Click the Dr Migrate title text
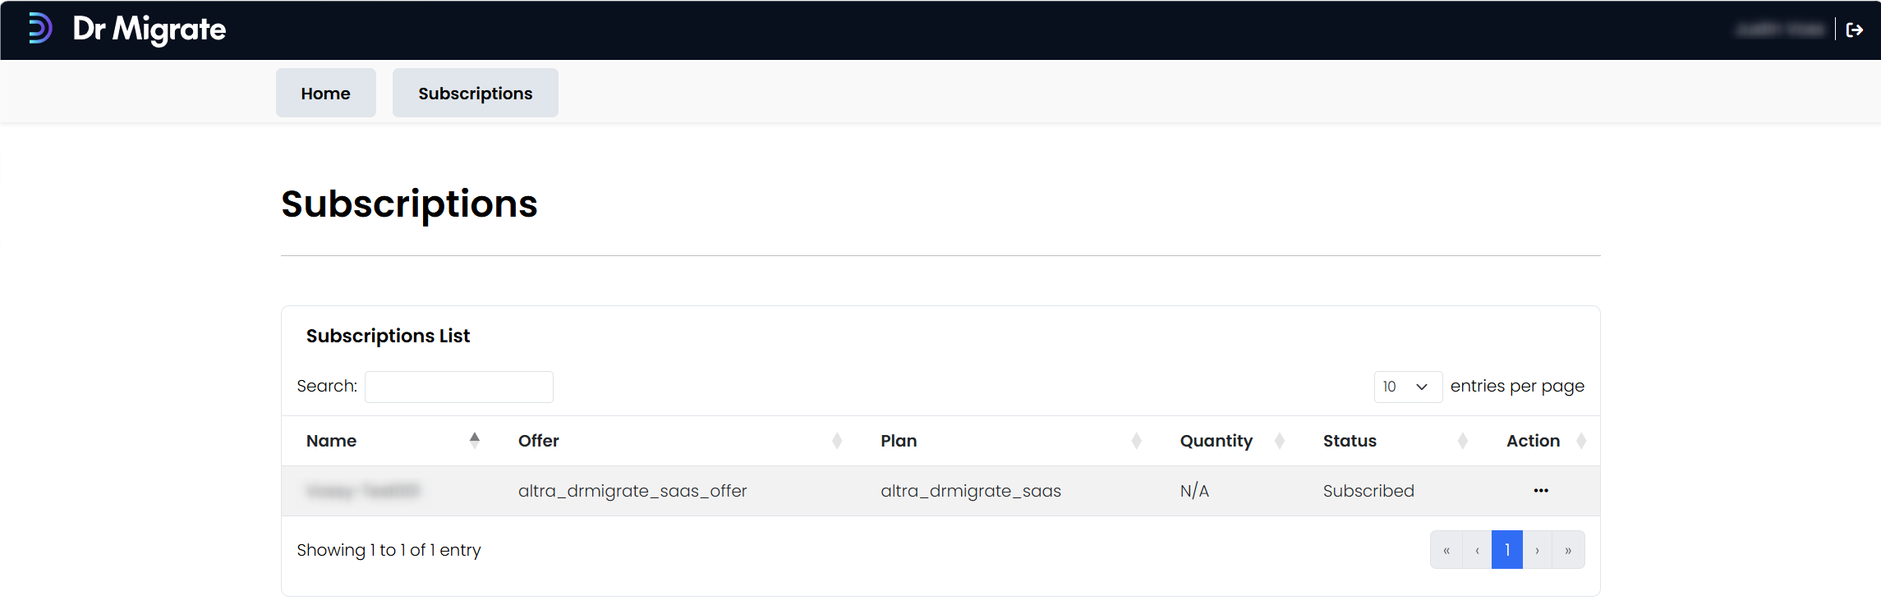Screen dimensions: 1881x614 coord(149,30)
